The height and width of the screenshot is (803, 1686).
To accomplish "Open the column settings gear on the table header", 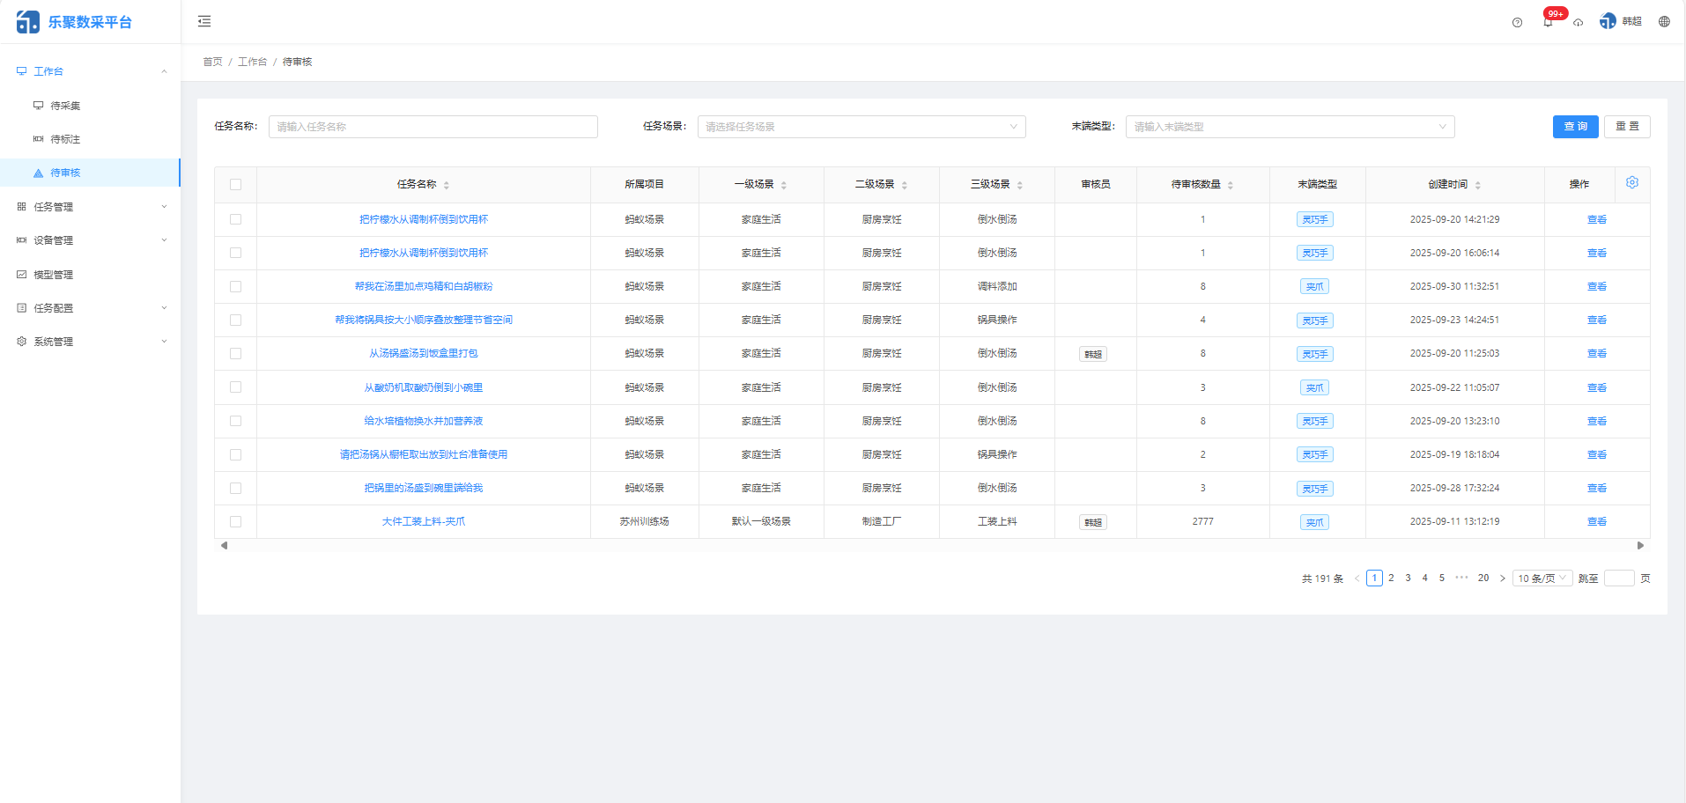I will tap(1632, 182).
